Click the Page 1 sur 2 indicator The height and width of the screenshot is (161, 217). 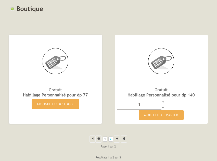click(108, 147)
